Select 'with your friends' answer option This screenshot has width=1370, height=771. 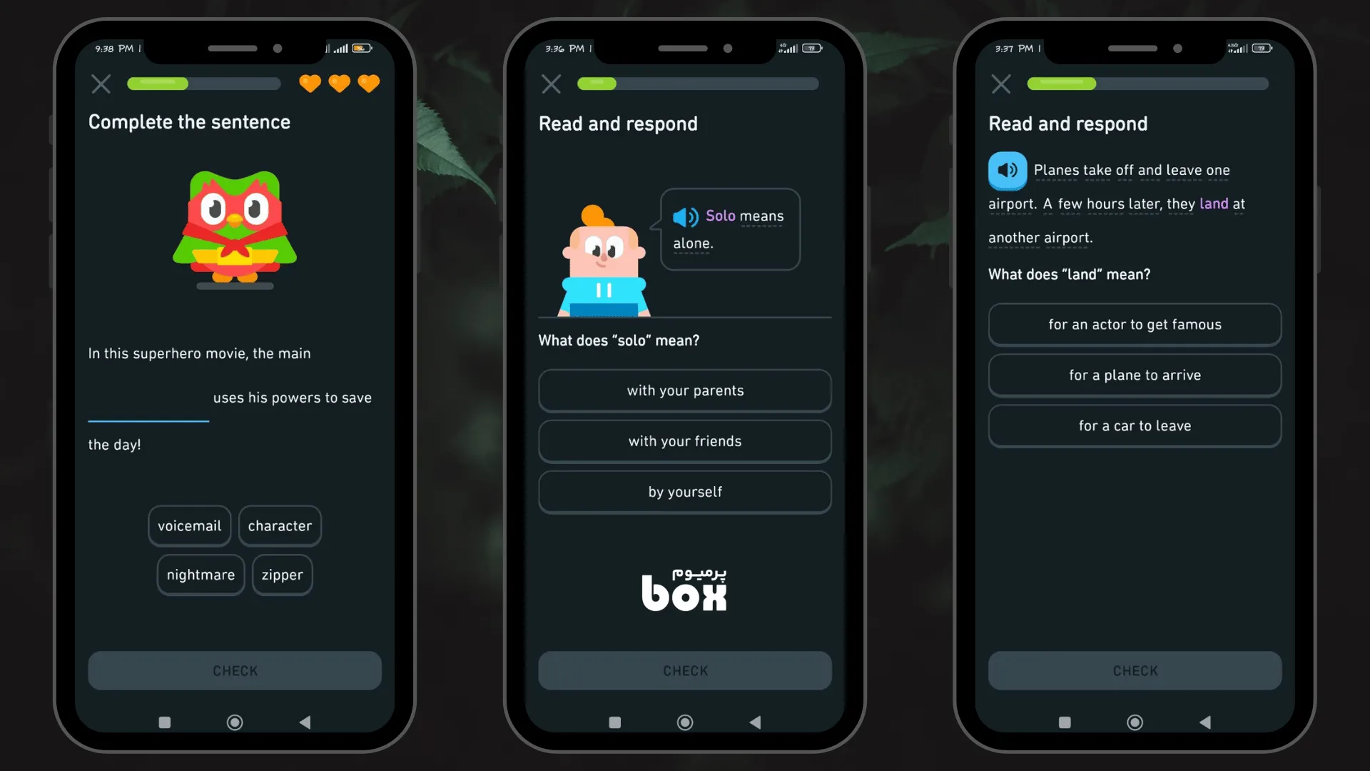click(685, 440)
